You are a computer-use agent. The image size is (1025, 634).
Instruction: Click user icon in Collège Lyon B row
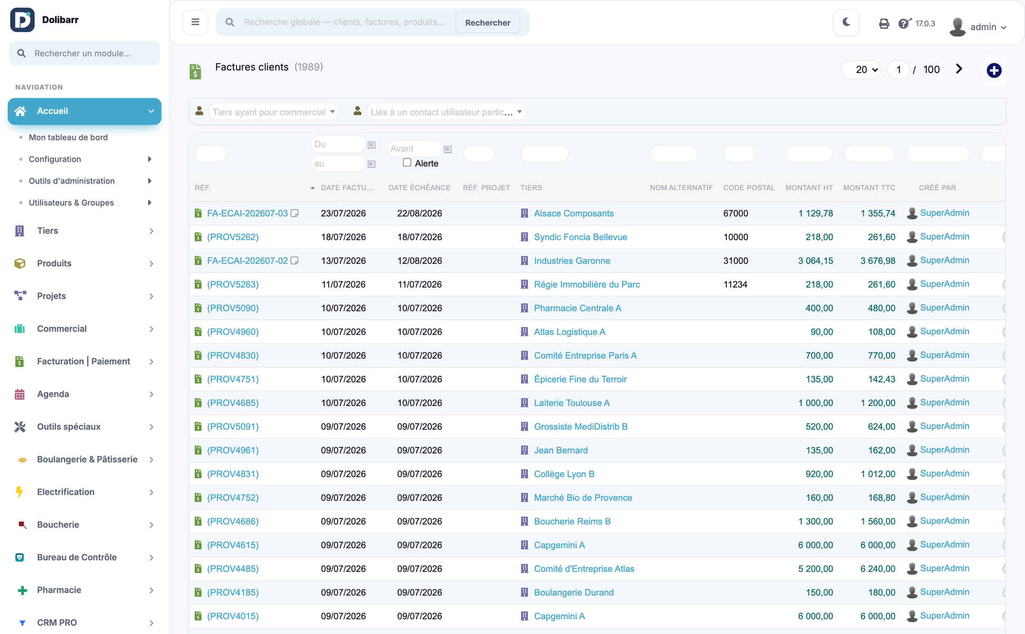(912, 474)
